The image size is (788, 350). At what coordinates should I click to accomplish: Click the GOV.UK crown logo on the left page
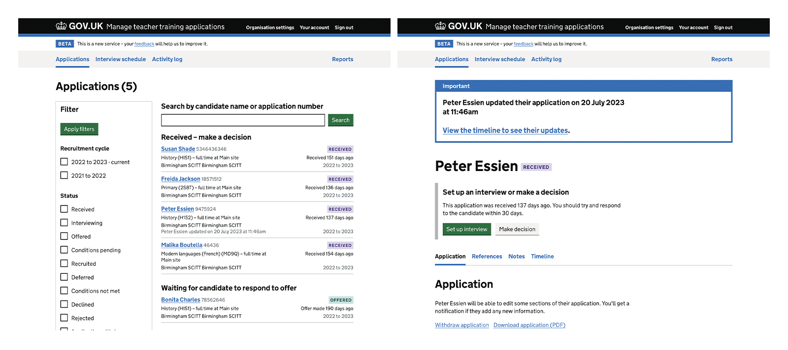[61, 26]
